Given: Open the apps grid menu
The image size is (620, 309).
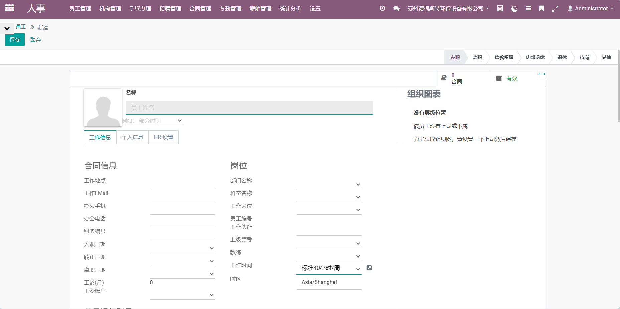Looking at the screenshot, I should point(9,8).
